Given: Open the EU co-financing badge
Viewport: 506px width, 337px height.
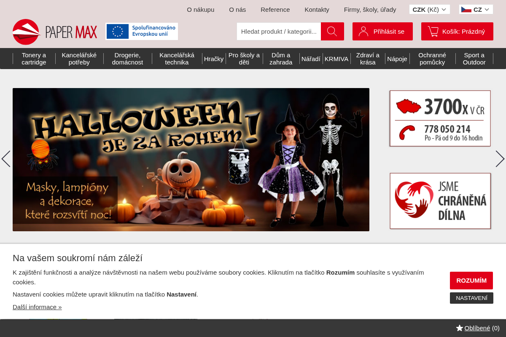Looking at the screenshot, I should pyautogui.click(x=142, y=31).
